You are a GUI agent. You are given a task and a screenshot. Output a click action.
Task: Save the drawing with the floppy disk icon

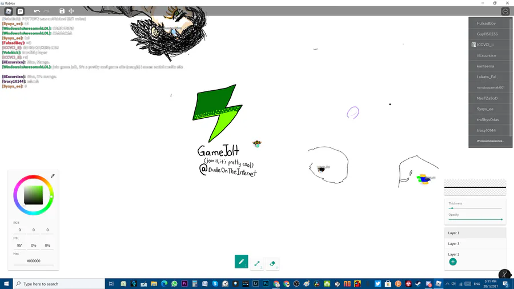[x=62, y=11]
